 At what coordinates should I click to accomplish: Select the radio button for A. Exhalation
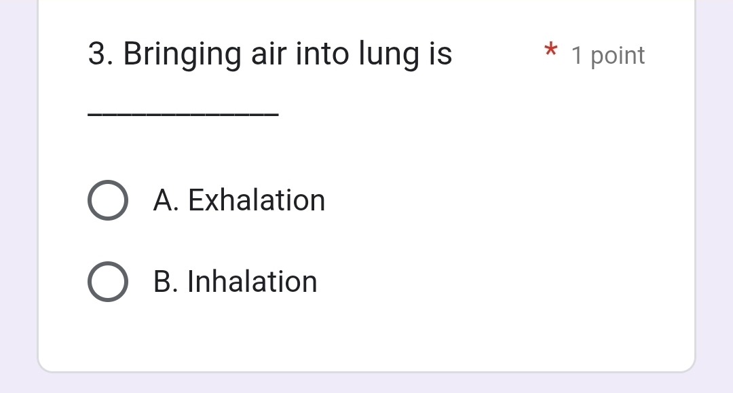(107, 200)
